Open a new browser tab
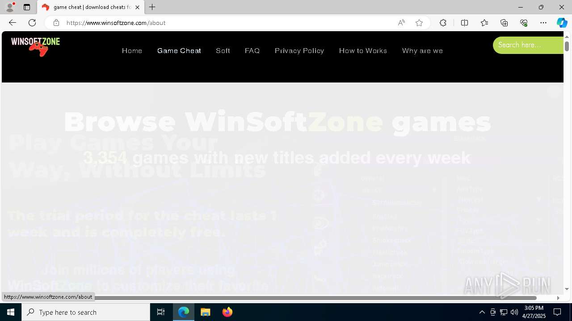The image size is (572, 321). point(152,7)
